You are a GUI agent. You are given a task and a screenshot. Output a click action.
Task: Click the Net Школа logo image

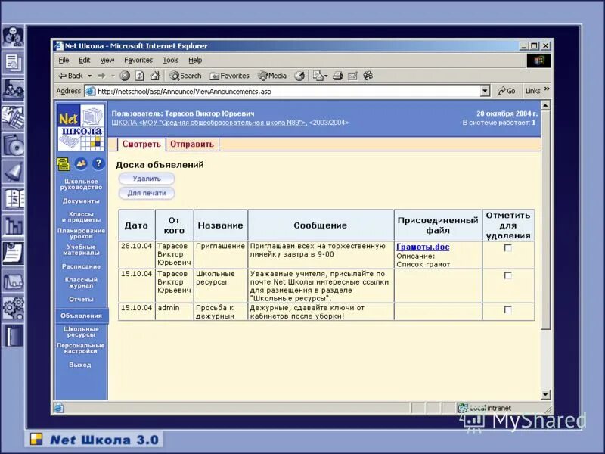(x=81, y=127)
